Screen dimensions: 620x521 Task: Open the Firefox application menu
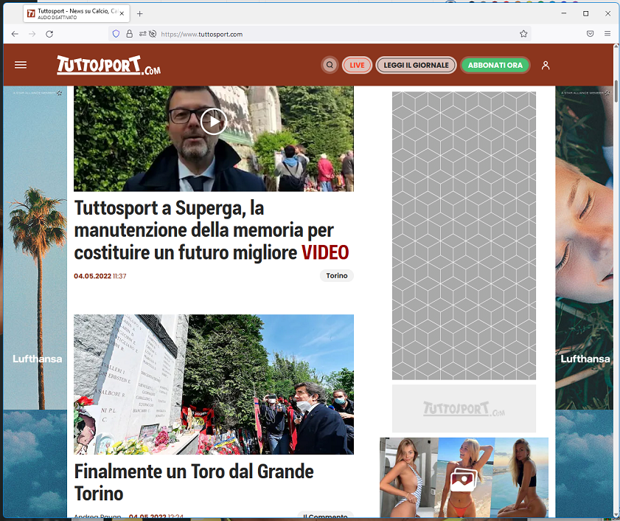tap(607, 34)
